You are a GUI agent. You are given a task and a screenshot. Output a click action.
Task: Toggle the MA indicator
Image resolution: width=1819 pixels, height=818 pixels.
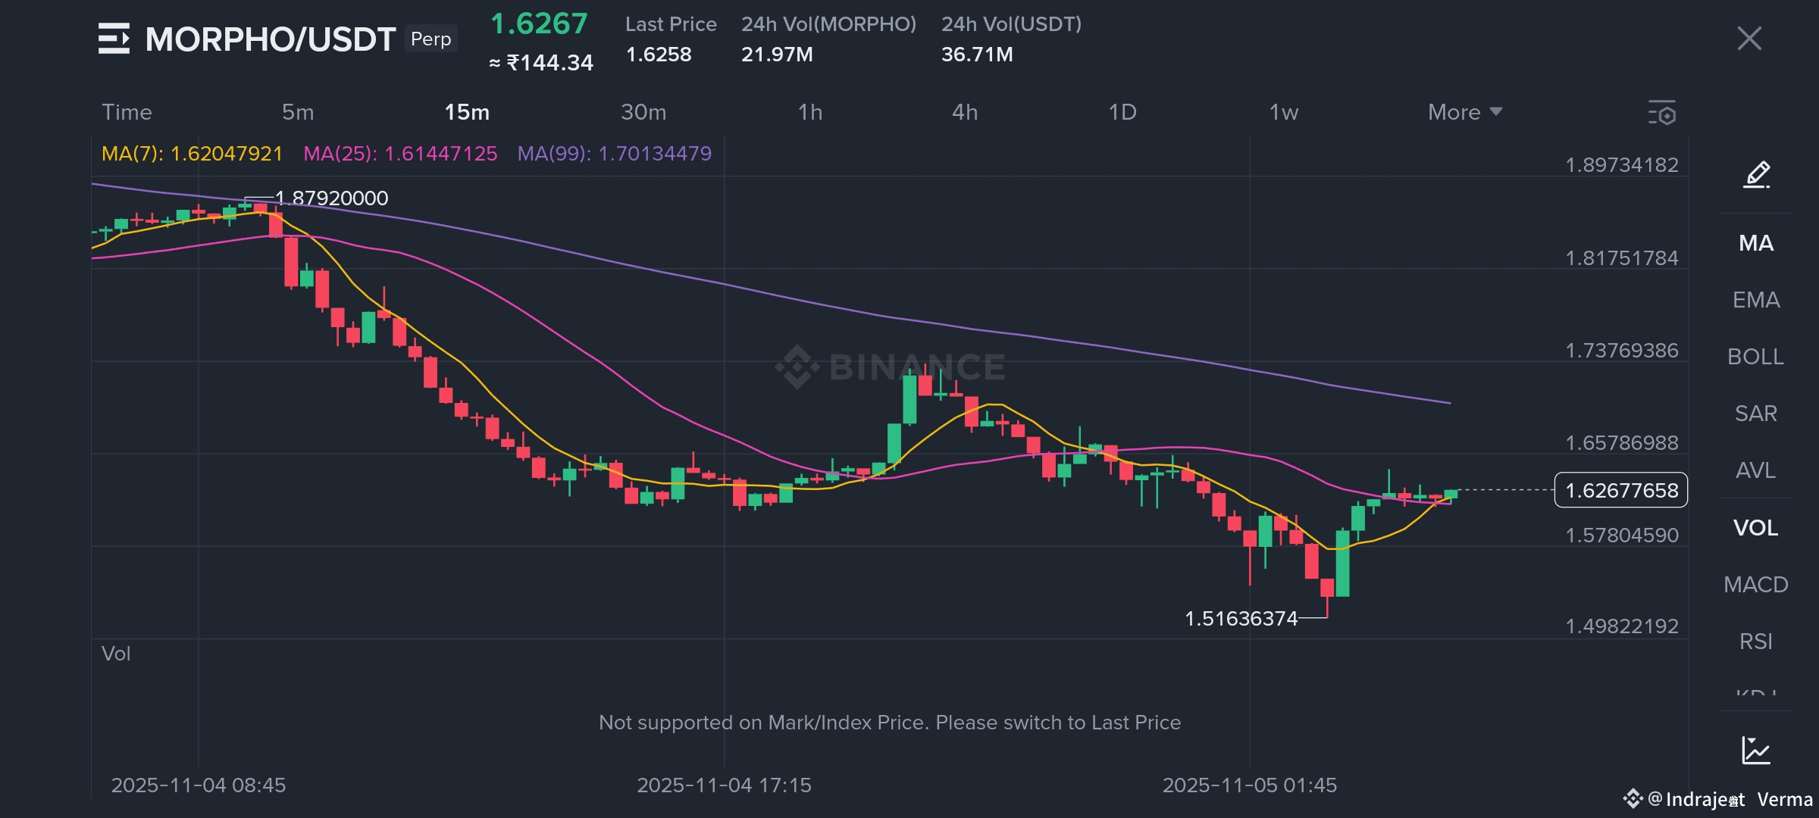pos(1755,243)
